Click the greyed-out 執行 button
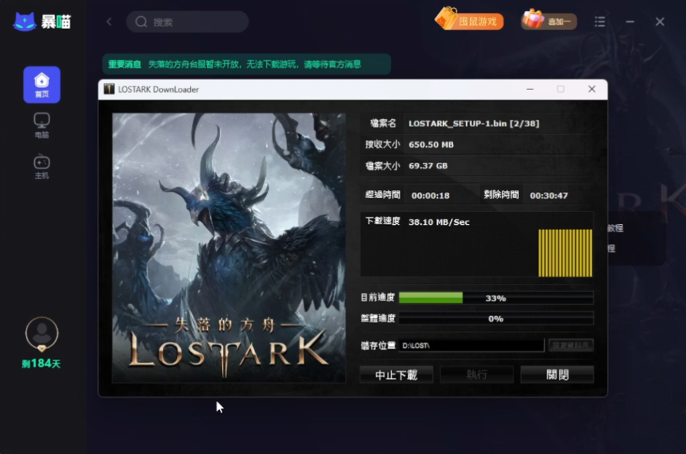 pos(477,375)
